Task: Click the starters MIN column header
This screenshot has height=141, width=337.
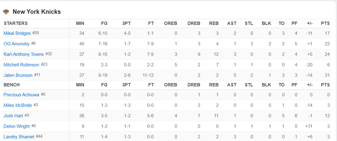Action: pyautogui.click(x=80, y=23)
